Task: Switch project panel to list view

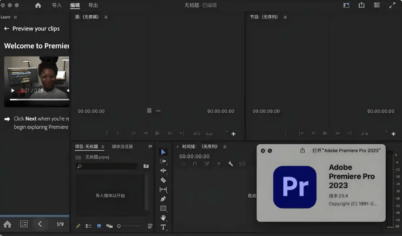Action: click(88, 226)
